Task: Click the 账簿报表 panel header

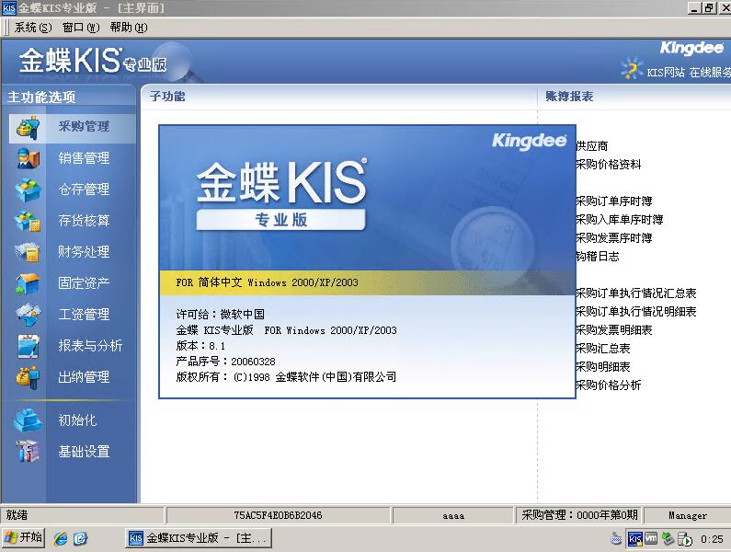Action: tap(569, 96)
